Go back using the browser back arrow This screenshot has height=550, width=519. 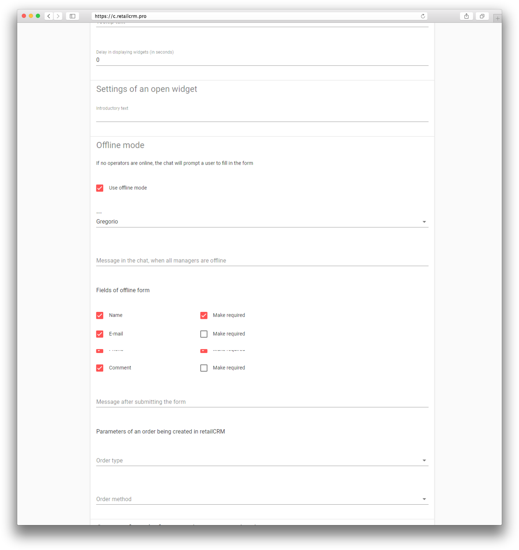pos(49,16)
